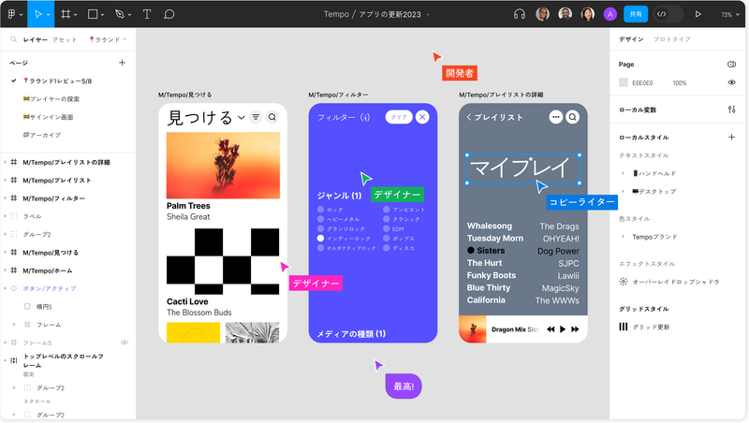
Task: Select page アーカイブ
Action: [x=42, y=135]
